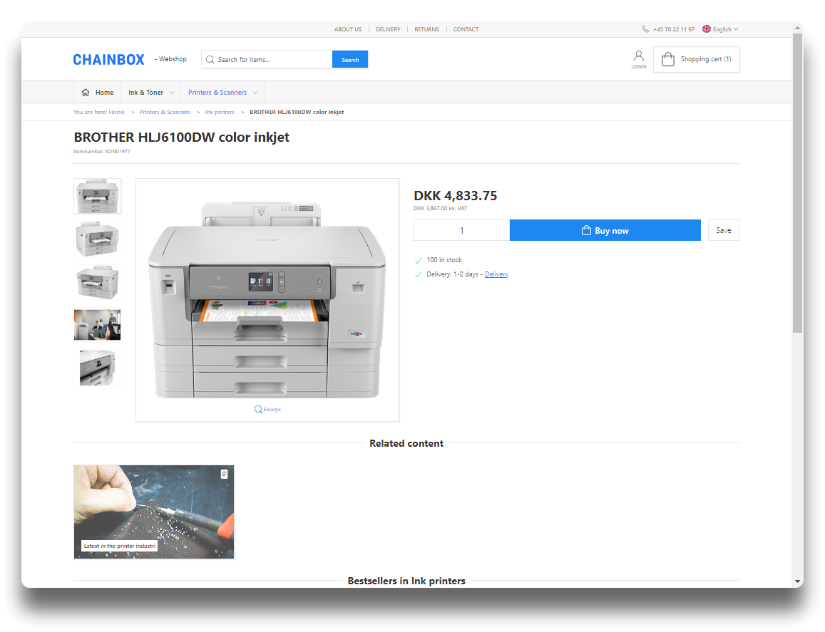Image resolution: width=825 pixels, height=632 pixels.
Task: Click the phone number +45 70 22 11 97
Action: (x=673, y=29)
